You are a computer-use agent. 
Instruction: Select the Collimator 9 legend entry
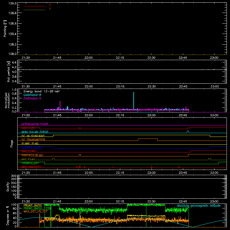pyautogui.click(x=32, y=98)
